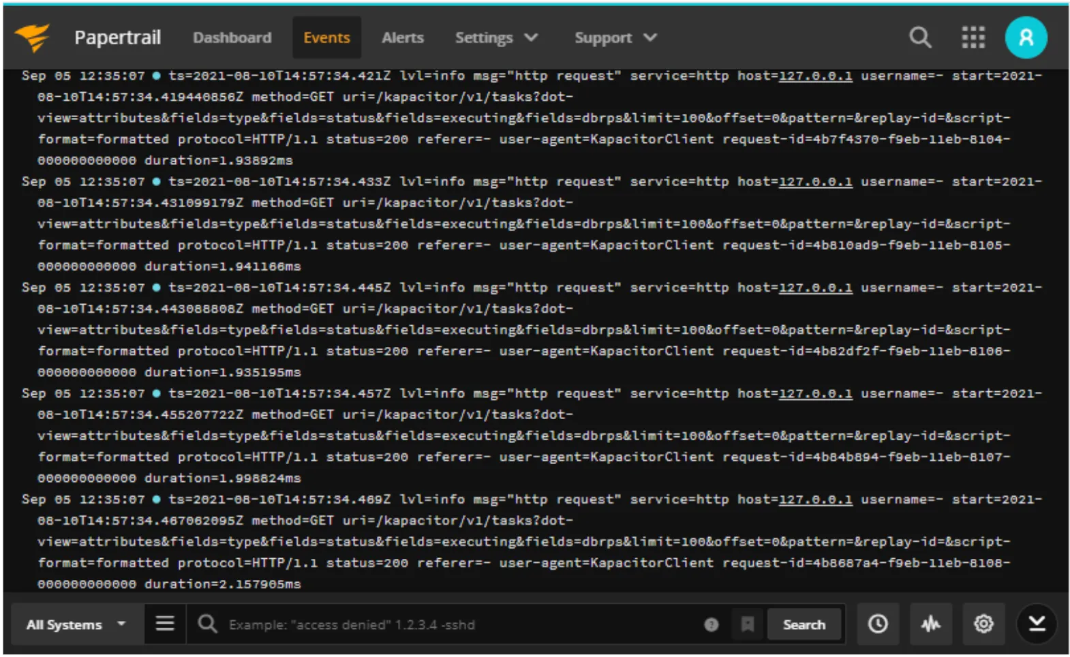
Task: Click the top search magnifier icon
Action: (920, 37)
